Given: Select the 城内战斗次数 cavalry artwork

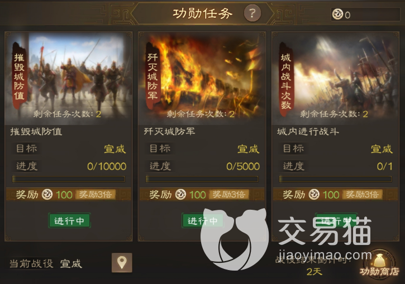Looking at the screenshot, I should [x=336, y=78].
